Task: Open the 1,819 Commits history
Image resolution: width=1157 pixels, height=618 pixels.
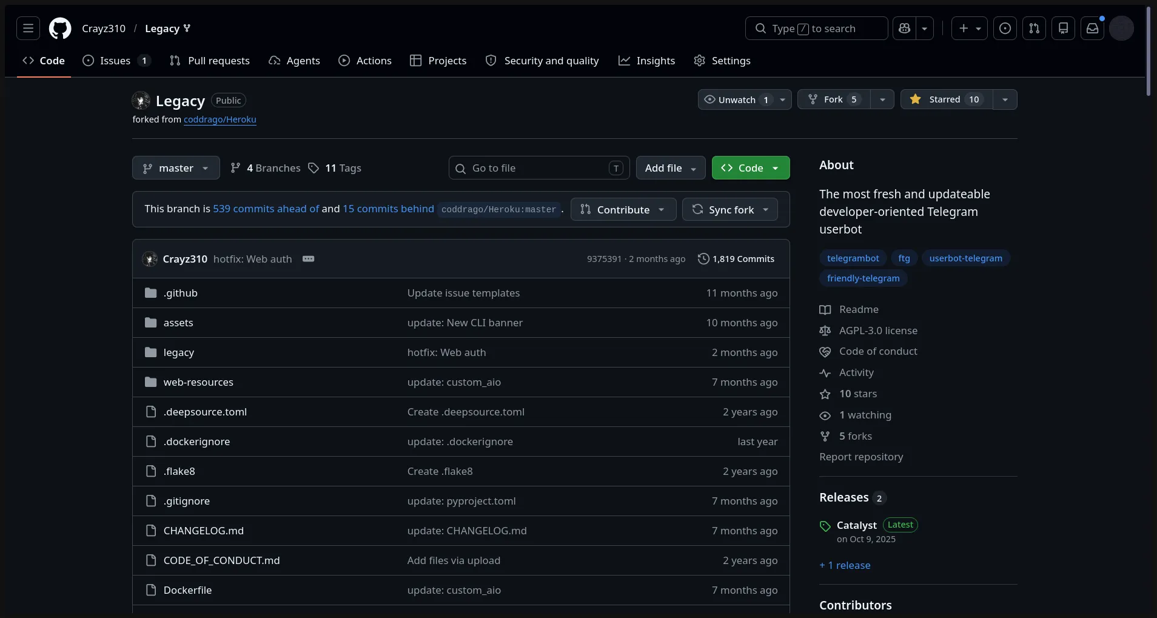Action: pos(736,259)
